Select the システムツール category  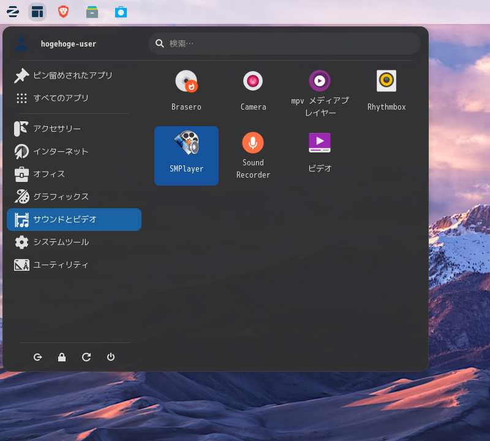[74, 242]
